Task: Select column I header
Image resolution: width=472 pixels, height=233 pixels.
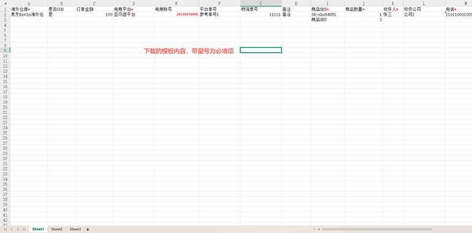Action: [x=328, y=4]
